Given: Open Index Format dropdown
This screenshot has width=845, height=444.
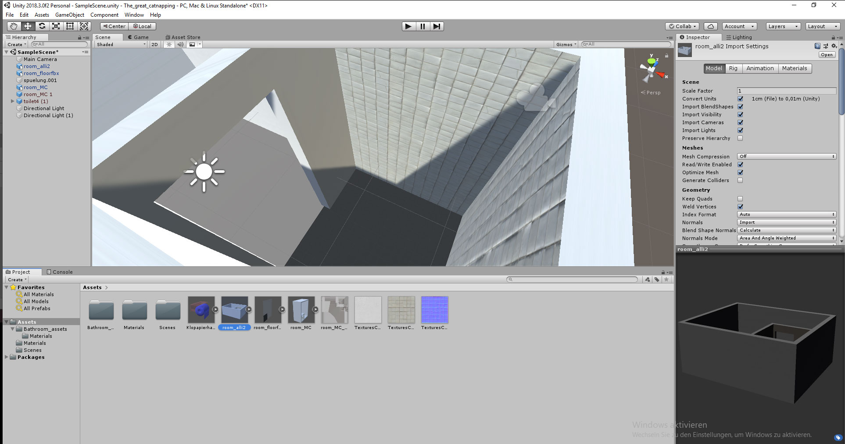Looking at the screenshot, I should pyautogui.click(x=787, y=215).
